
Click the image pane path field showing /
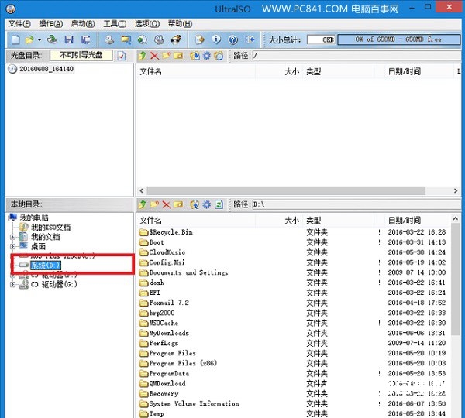pos(356,56)
